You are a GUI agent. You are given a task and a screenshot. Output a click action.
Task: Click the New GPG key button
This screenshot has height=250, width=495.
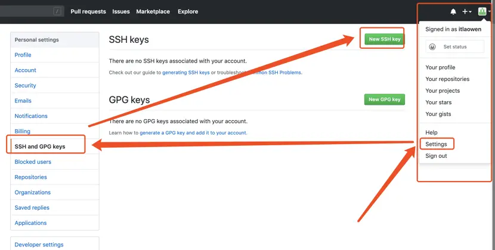click(384, 99)
